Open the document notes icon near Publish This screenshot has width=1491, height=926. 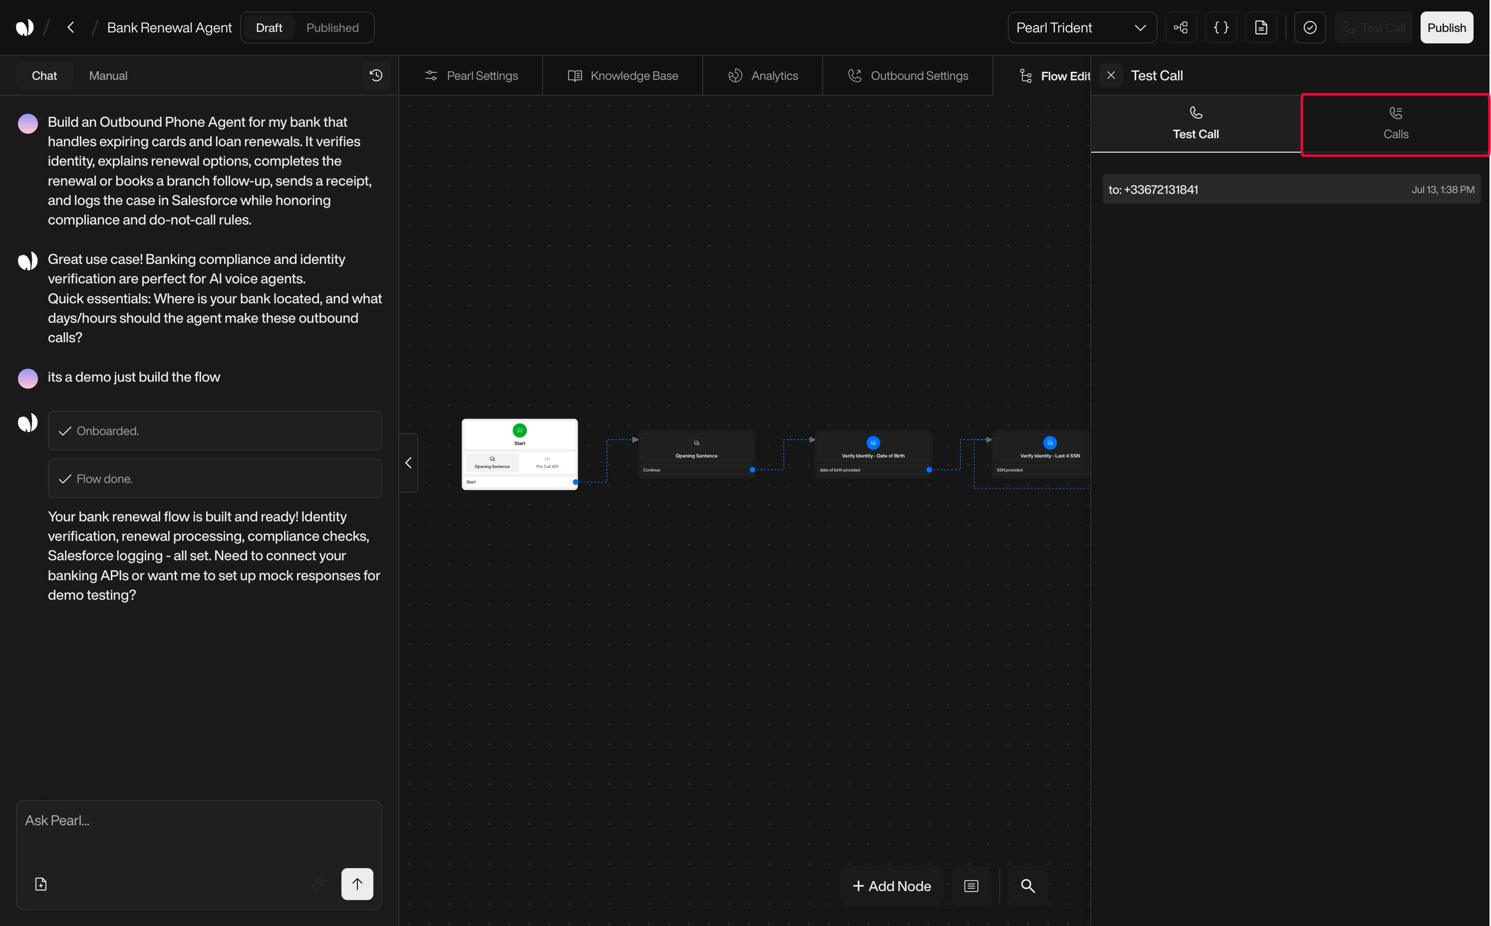(x=1261, y=27)
